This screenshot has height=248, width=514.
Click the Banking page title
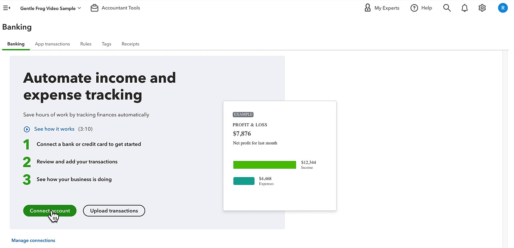(17, 27)
